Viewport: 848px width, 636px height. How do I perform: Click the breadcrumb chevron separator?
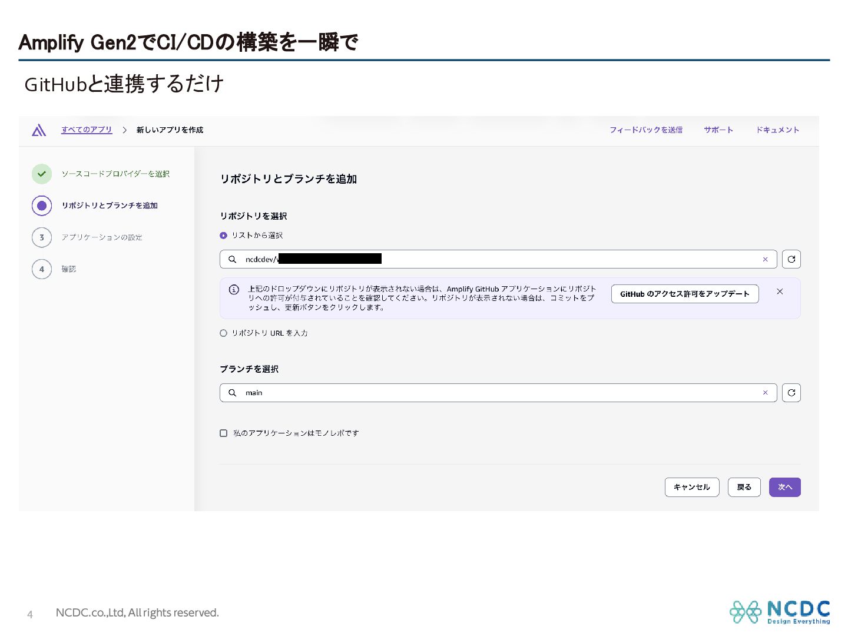tap(124, 130)
